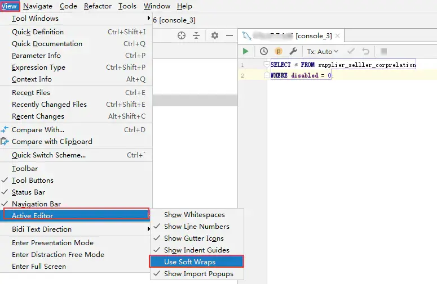
Task: Click the SELECT keyword in editor
Action: pyautogui.click(x=281, y=65)
